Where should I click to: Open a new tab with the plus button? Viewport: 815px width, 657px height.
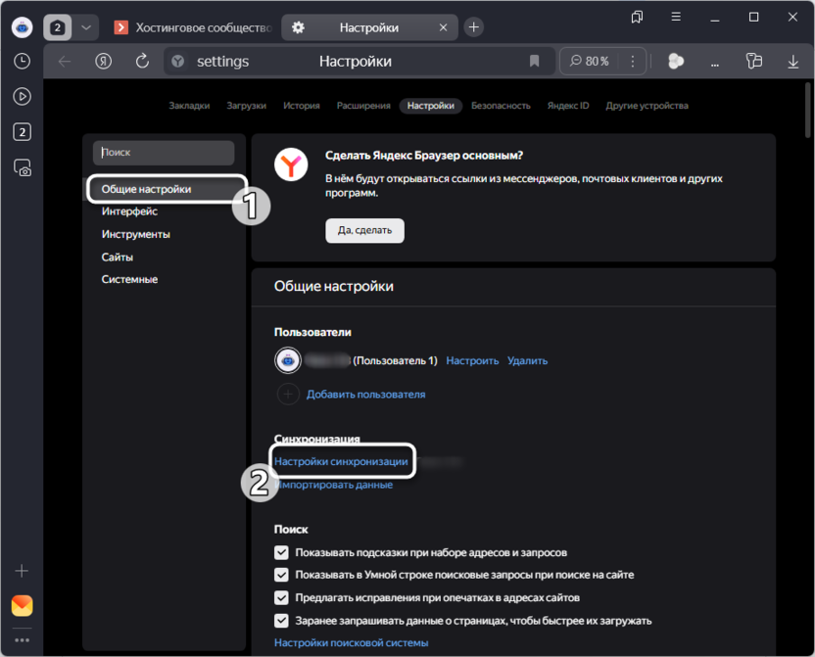[473, 27]
